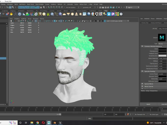Open Google Chrome from the taskbar
The height and width of the screenshot is (125, 167).
click(38, 123)
